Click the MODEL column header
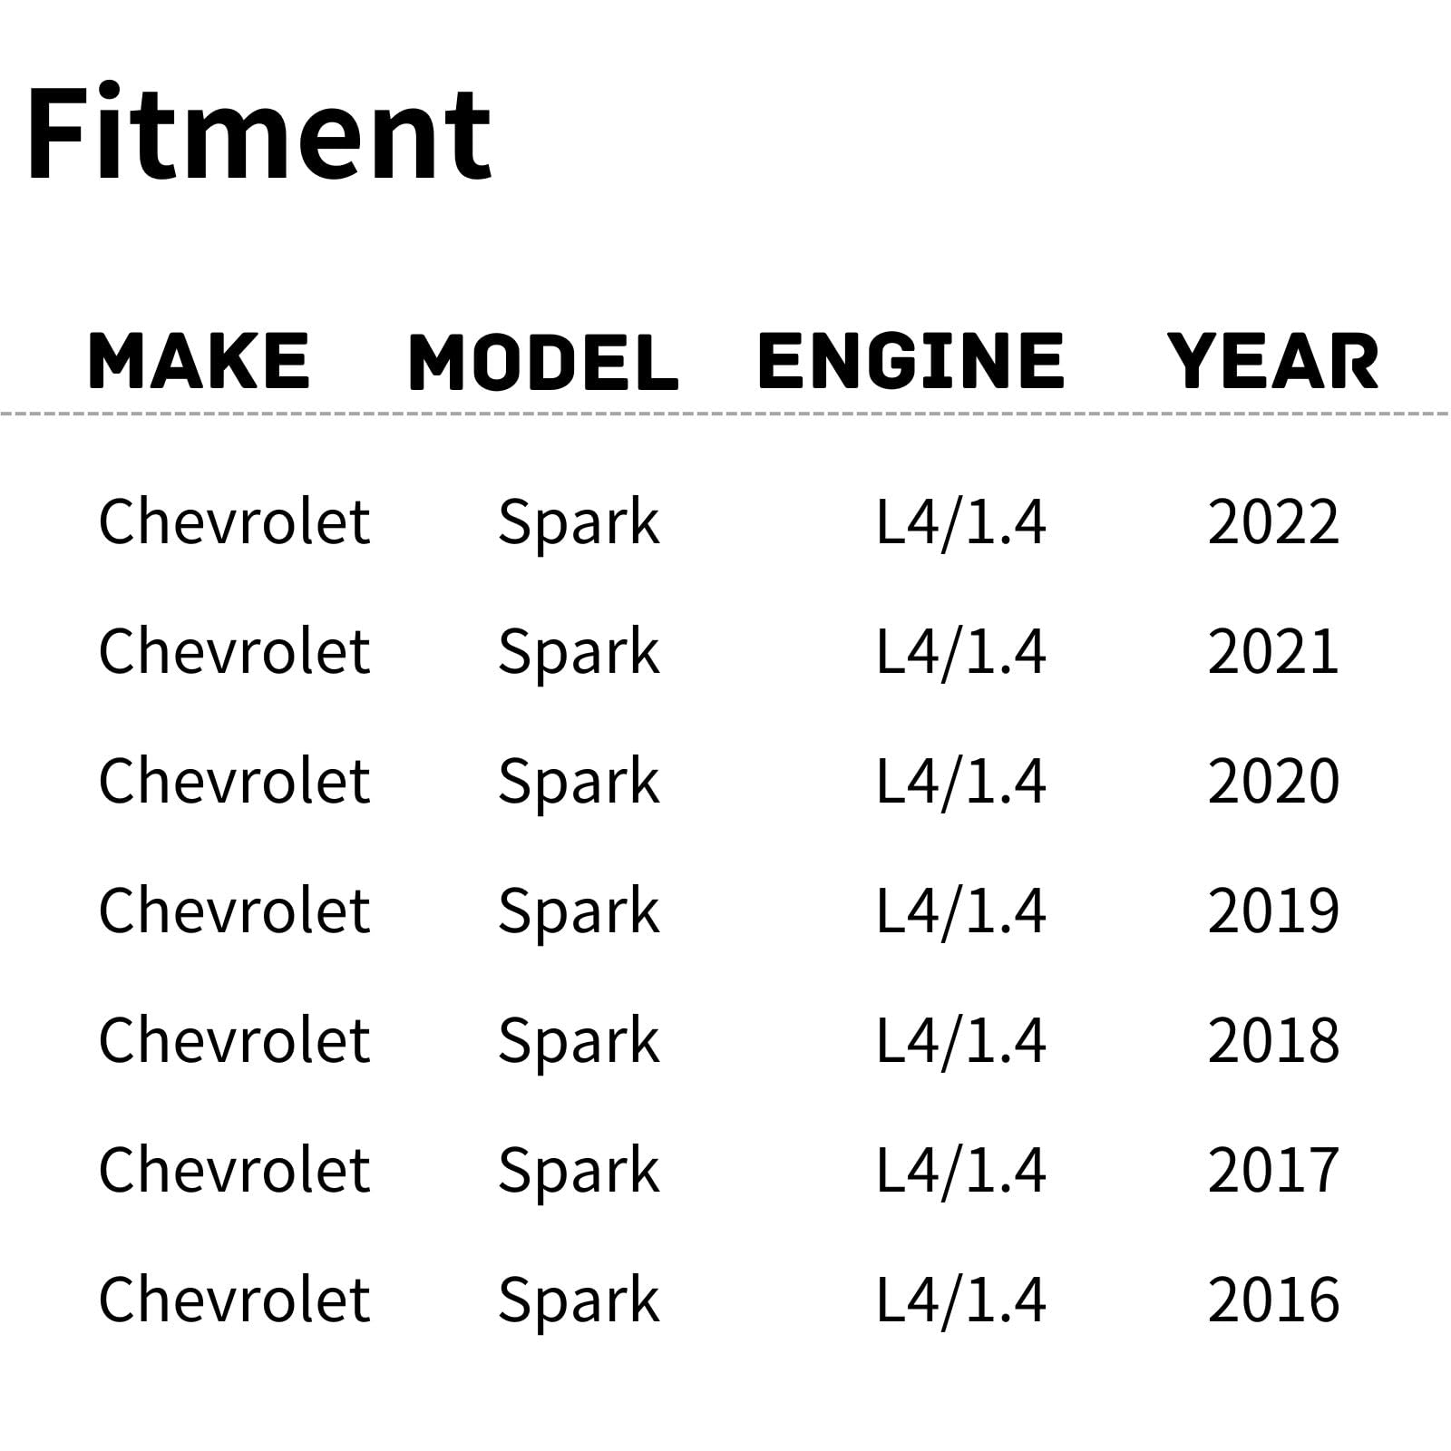The width and height of the screenshot is (1451, 1451). point(543,362)
